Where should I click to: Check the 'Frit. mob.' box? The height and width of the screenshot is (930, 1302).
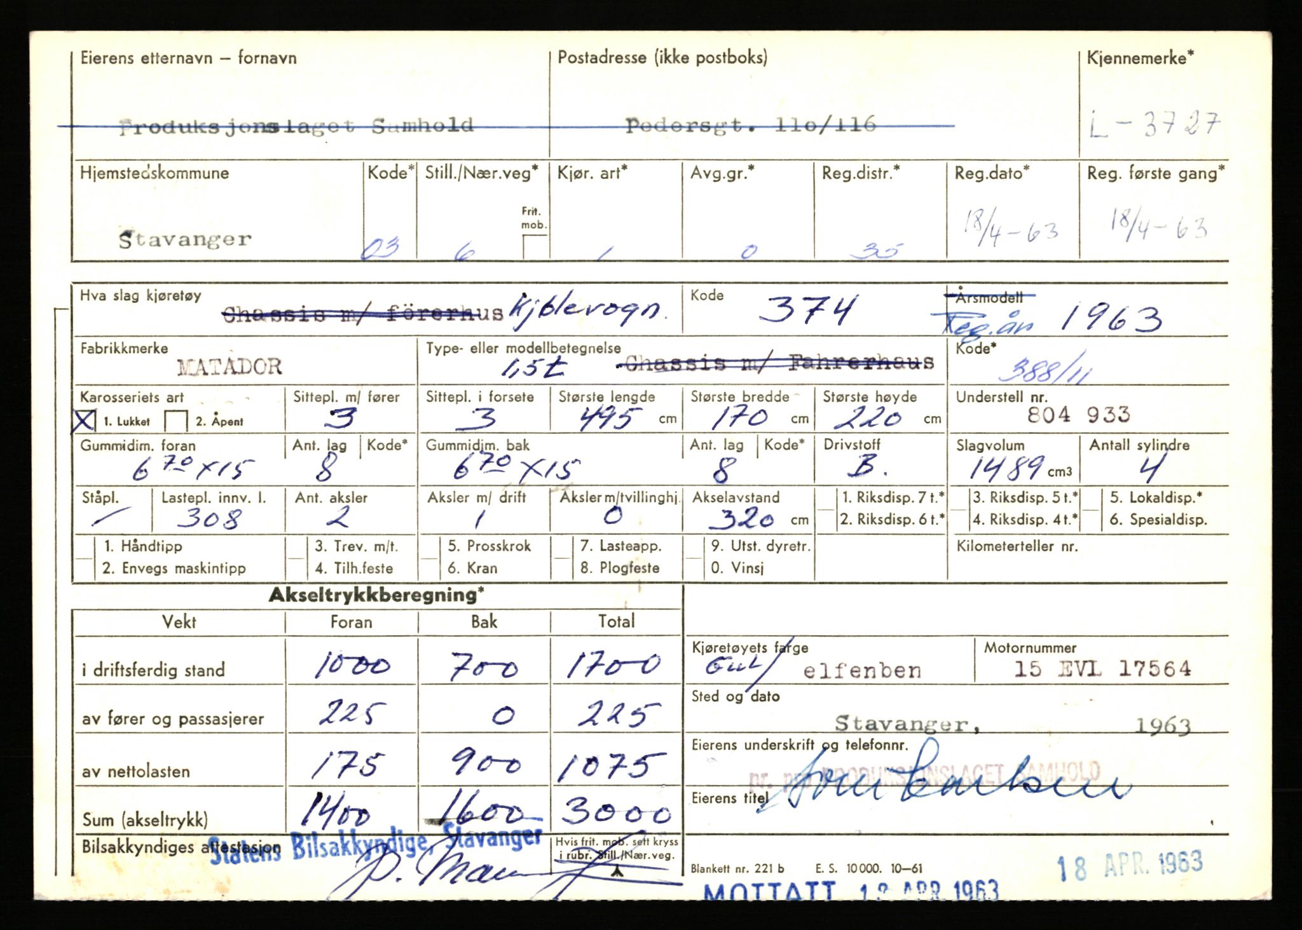(534, 246)
